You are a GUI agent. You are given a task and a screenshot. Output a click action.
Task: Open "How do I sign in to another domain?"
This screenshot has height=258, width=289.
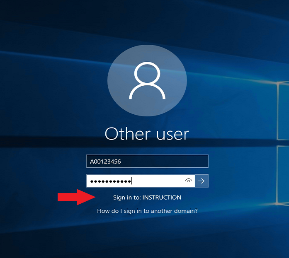147,211
